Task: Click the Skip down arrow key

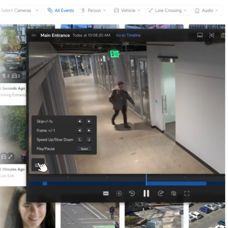Action: point(89,121)
